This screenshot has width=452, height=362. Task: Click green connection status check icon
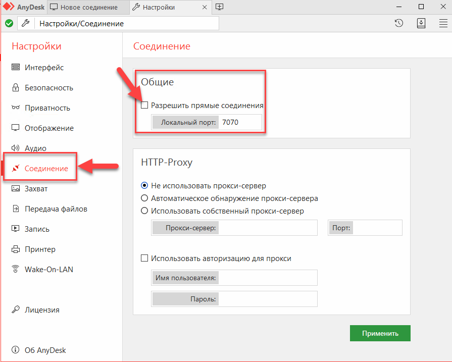pos(9,23)
